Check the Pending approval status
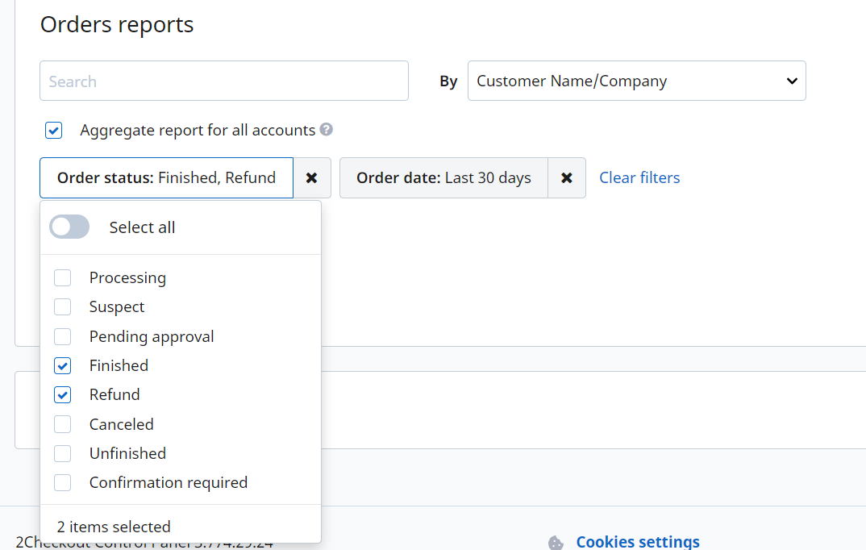This screenshot has width=866, height=550. tap(62, 336)
